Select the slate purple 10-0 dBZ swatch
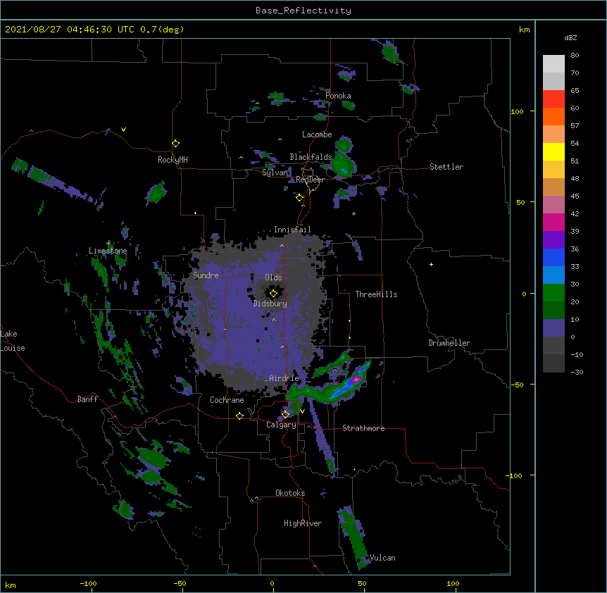The image size is (607, 593). 553,328
